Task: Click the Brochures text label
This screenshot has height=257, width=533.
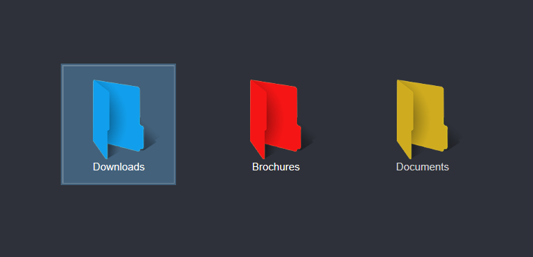Action: click(x=276, y=167)
